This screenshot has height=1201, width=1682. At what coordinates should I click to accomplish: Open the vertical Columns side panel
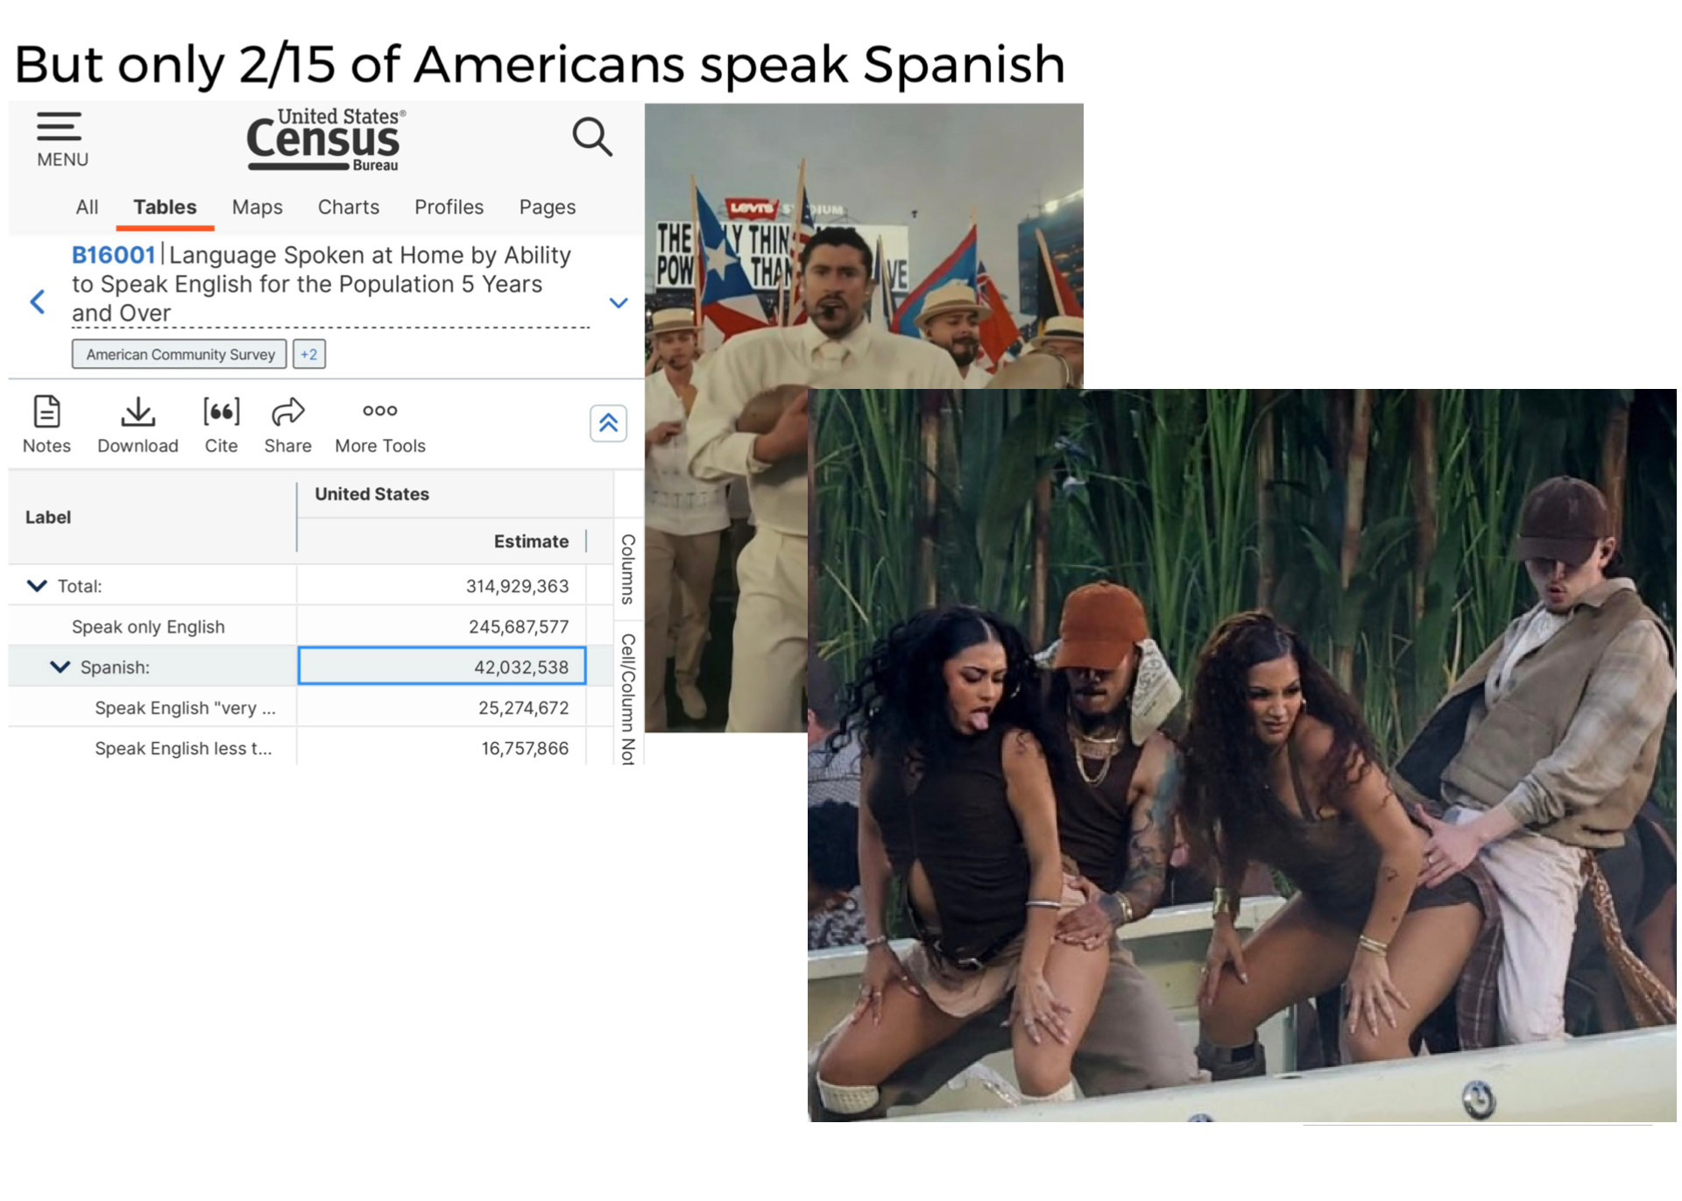coord(627,569)
